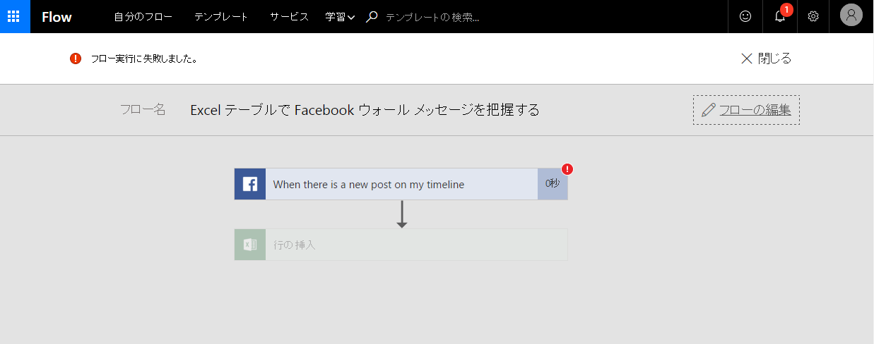This screenshot has height=344, width=874.
Task: Open 自分のフロー menu item
Action: (x=143, y=17)
